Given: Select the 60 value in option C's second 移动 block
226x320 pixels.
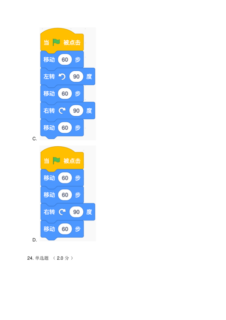Looking at the screenshot, I should pos(65,93).
